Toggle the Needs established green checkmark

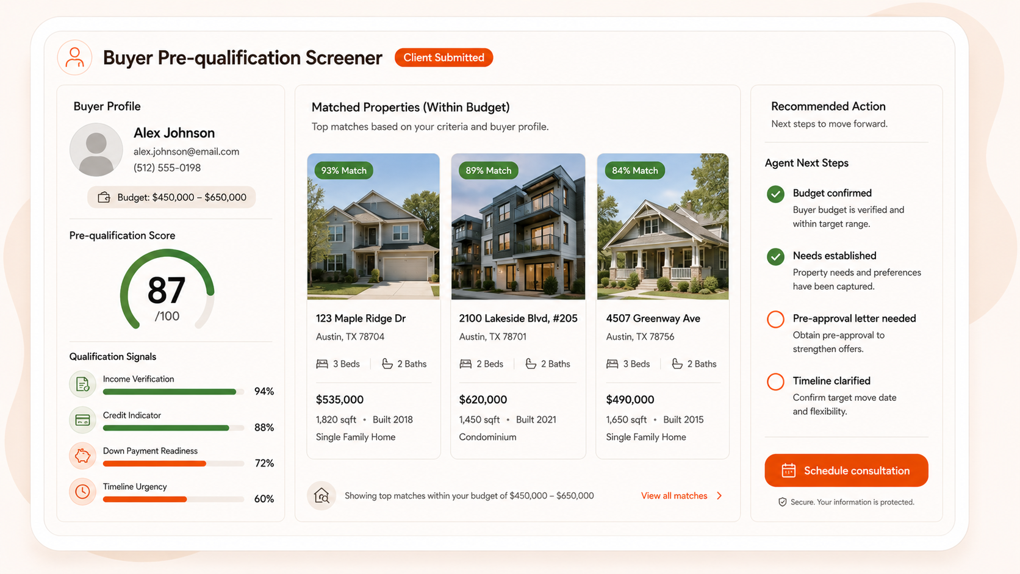(775, 257)
